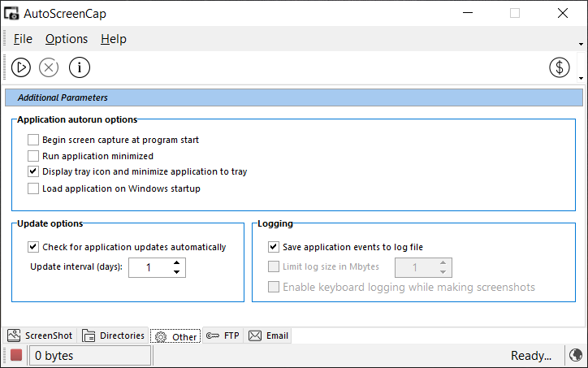Enable Begin screen capture at program start
The width and height of the screenshot is (588, 368).
[x=33, y=140]
